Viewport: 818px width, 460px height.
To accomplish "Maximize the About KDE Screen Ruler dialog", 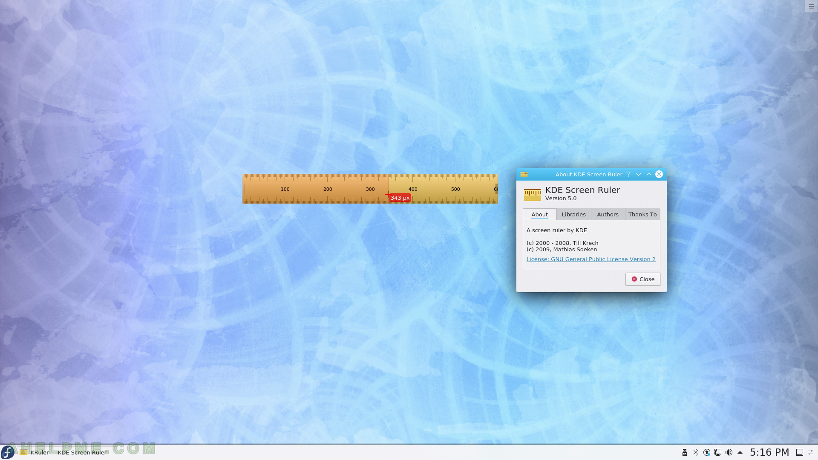I will click(649, 174).
